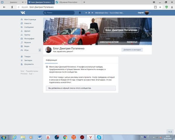
Task: Go back with browser back arrow
Action: coord(4,7)
